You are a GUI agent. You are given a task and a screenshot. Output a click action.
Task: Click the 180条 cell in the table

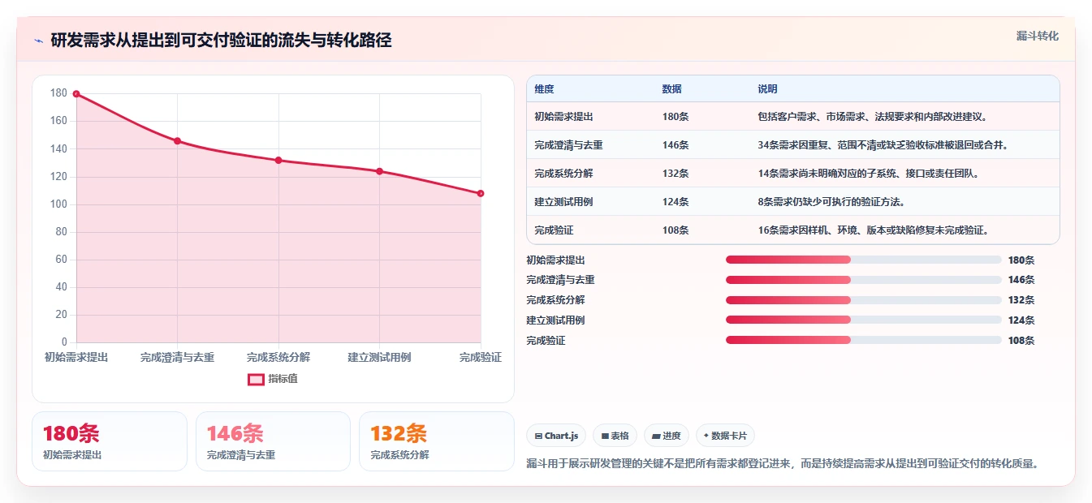tap(675, 117)
